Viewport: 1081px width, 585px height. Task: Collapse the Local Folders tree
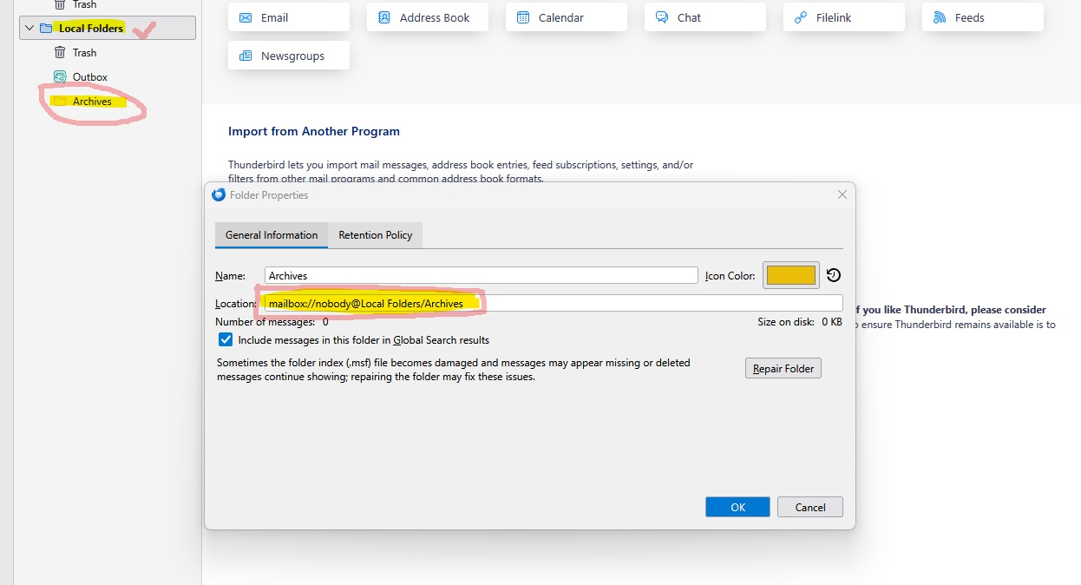tap(30, 28)
